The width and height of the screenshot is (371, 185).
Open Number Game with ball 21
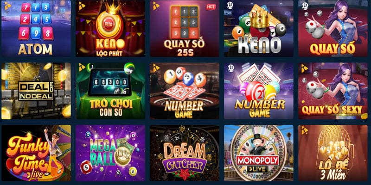pos(259,91)
